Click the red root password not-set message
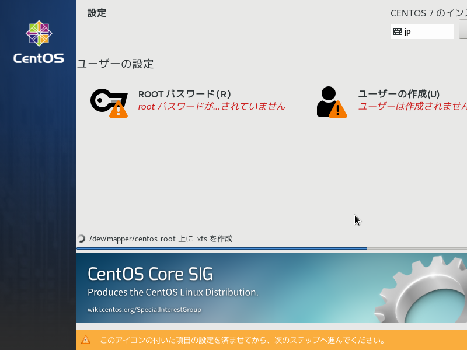 click(211, 107)
